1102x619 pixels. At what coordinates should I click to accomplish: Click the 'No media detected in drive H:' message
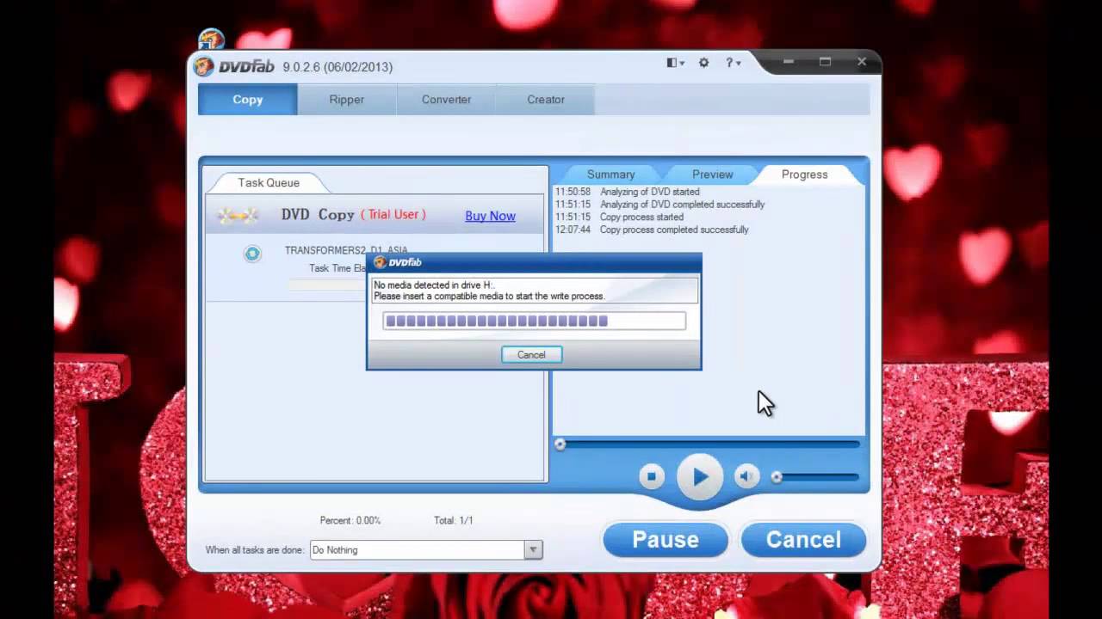[435, 285]
